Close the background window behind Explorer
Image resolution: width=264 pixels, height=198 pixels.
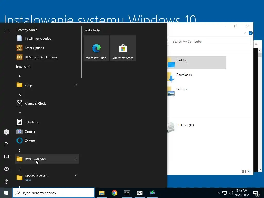256,44
